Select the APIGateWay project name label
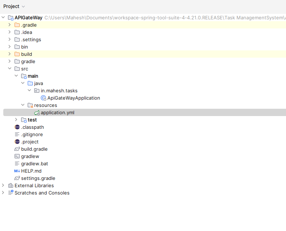The width and height of the screenshot is (286, 231). point(28,18)
